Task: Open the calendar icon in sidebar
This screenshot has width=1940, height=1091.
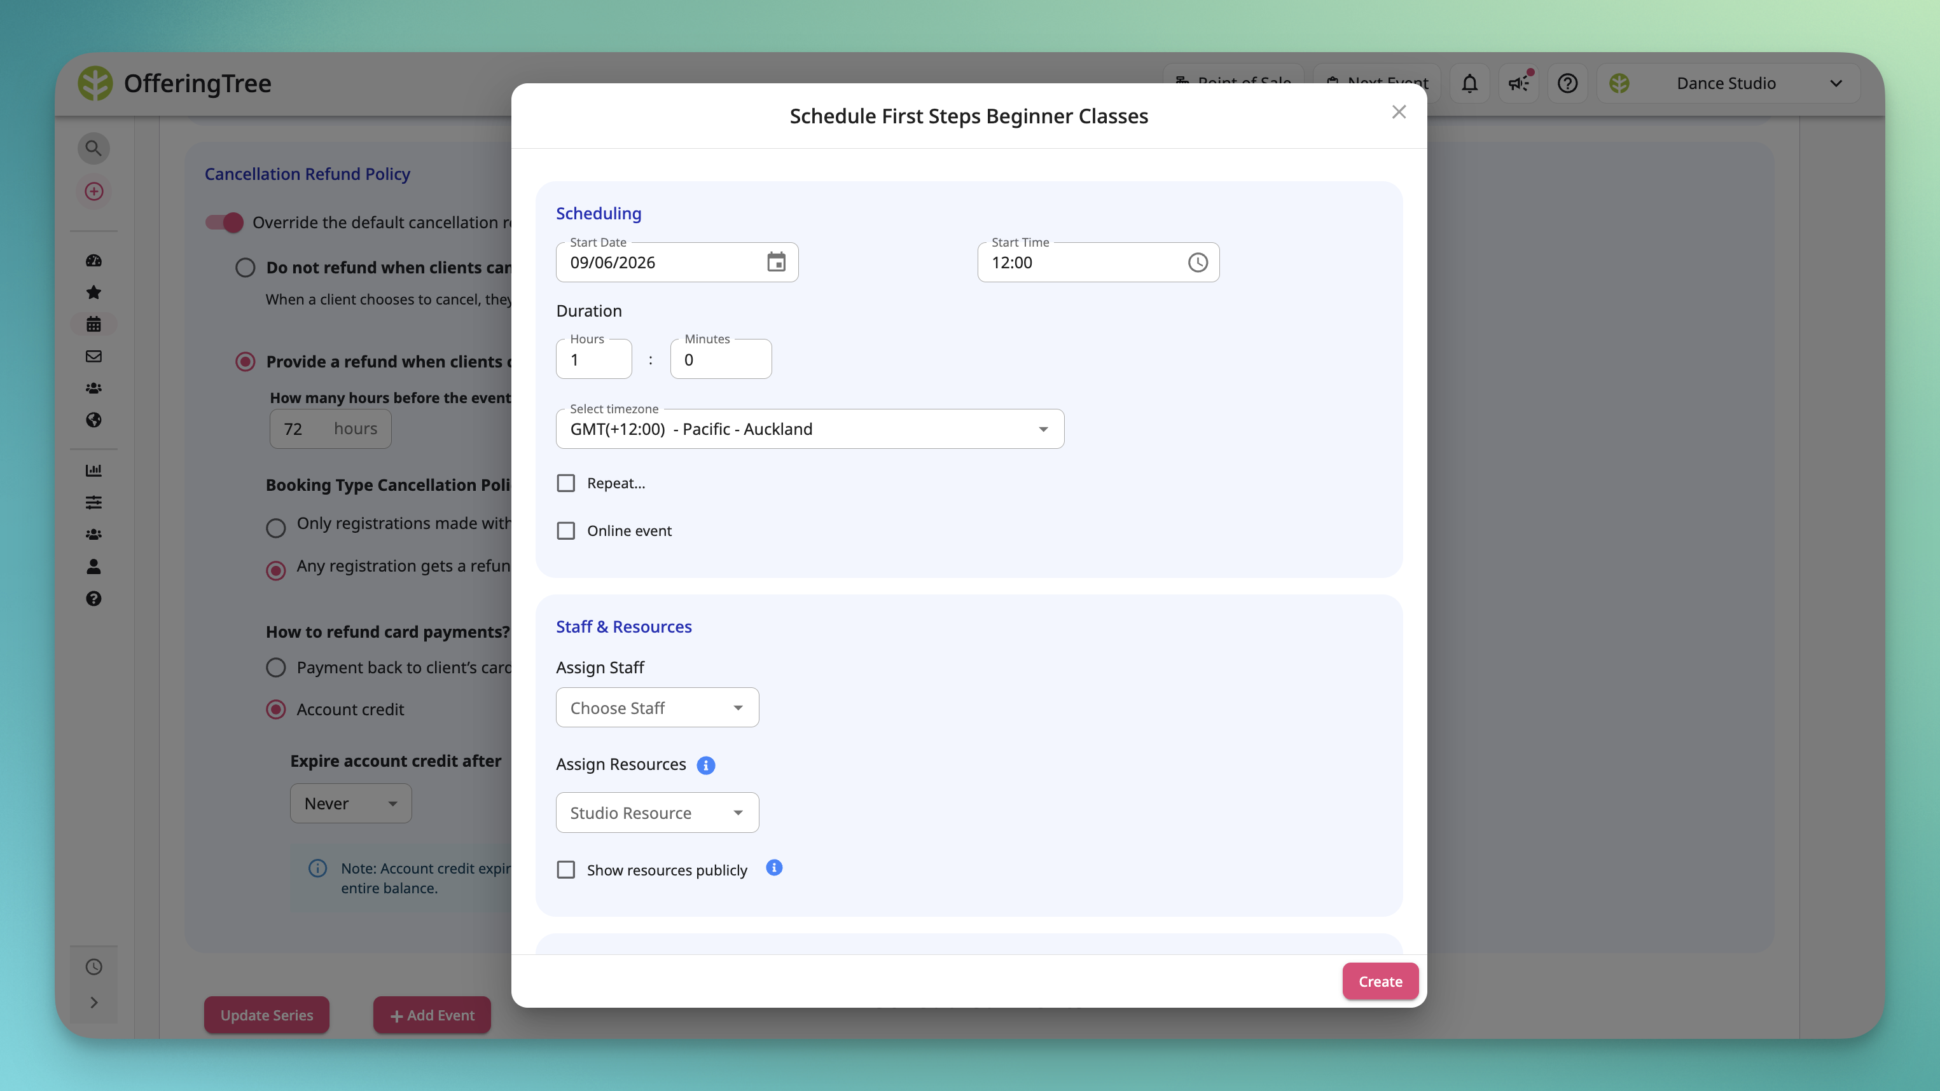Action: (x=94, y=324)
